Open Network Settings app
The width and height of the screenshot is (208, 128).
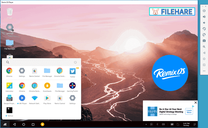[35, 98]
